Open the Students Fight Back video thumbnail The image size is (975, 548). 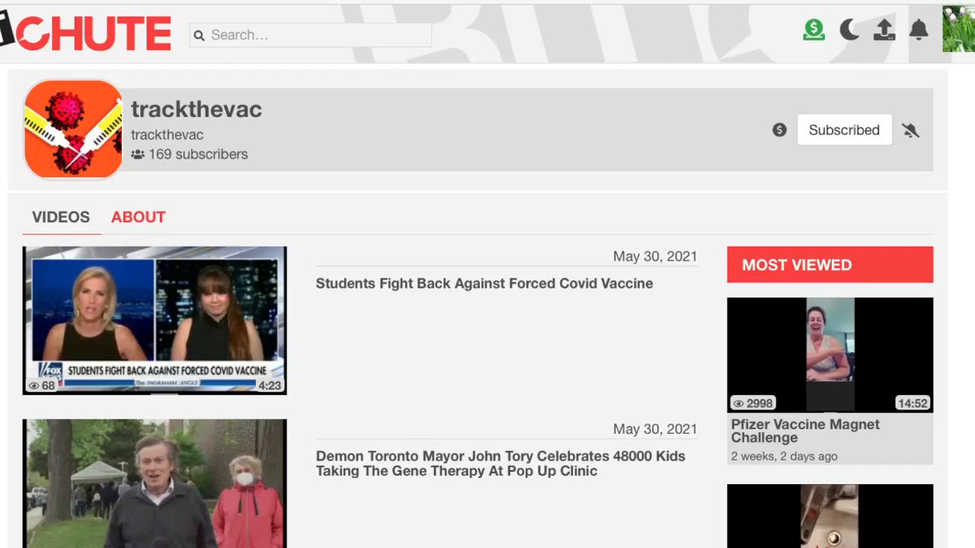coord(155,320)
